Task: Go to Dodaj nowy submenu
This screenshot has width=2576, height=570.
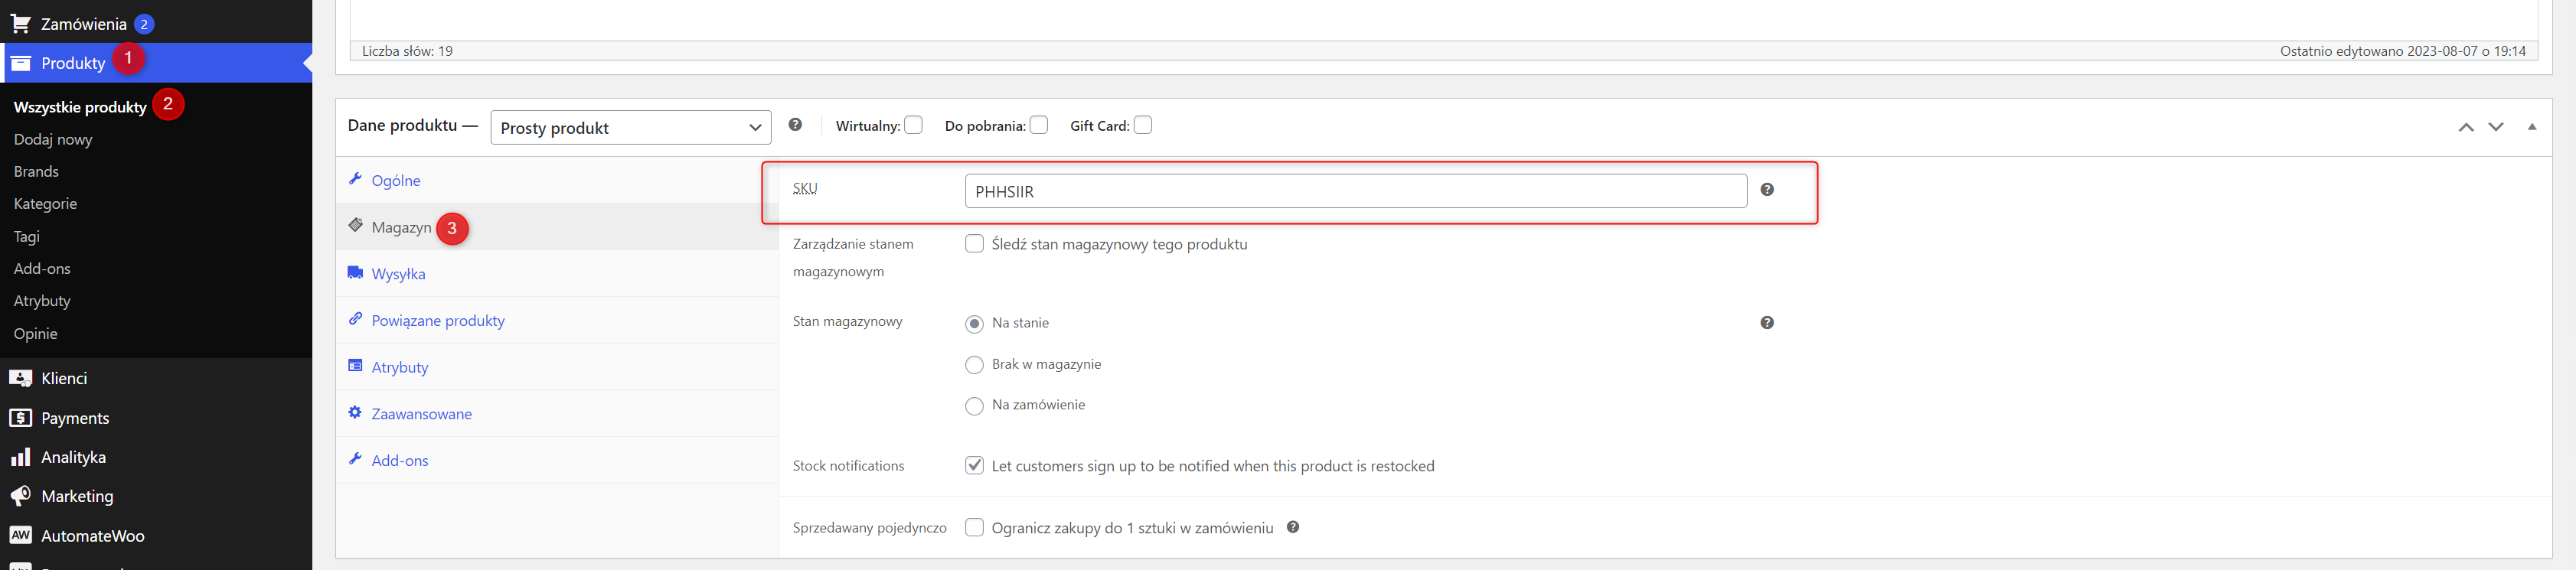Action: 53,140
